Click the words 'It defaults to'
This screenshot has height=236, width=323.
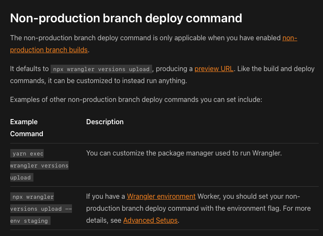tap(29, 69)
